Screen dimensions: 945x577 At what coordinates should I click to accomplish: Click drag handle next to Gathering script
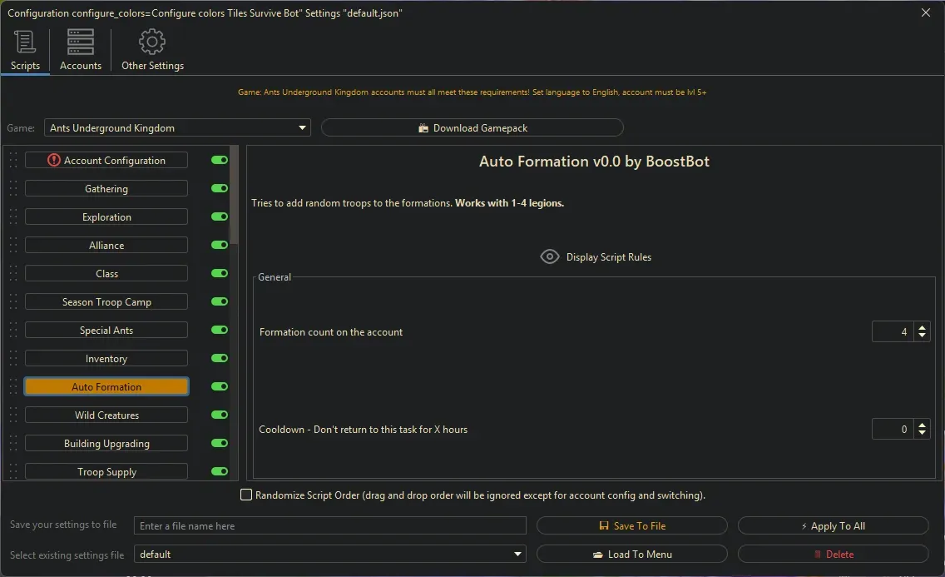point(13,189)
